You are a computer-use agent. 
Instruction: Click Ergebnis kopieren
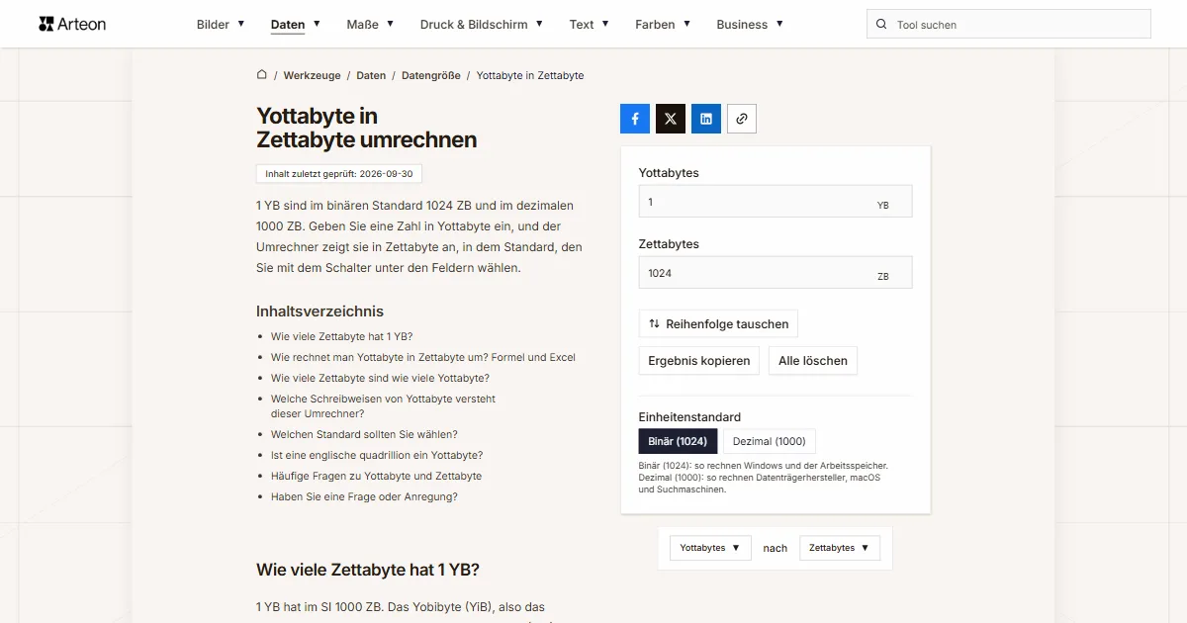(x=699, y=361)
